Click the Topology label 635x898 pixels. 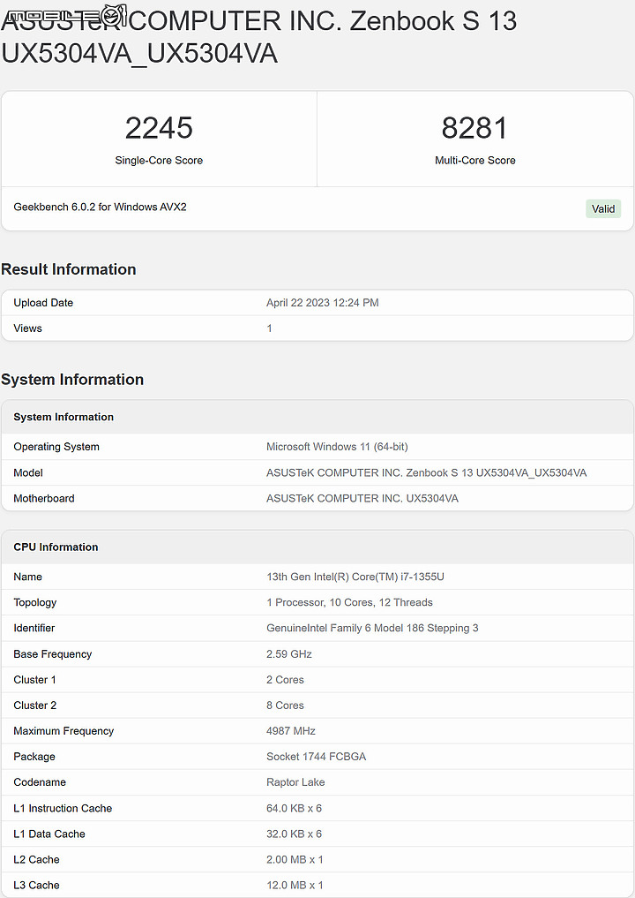tap(35, 602)
